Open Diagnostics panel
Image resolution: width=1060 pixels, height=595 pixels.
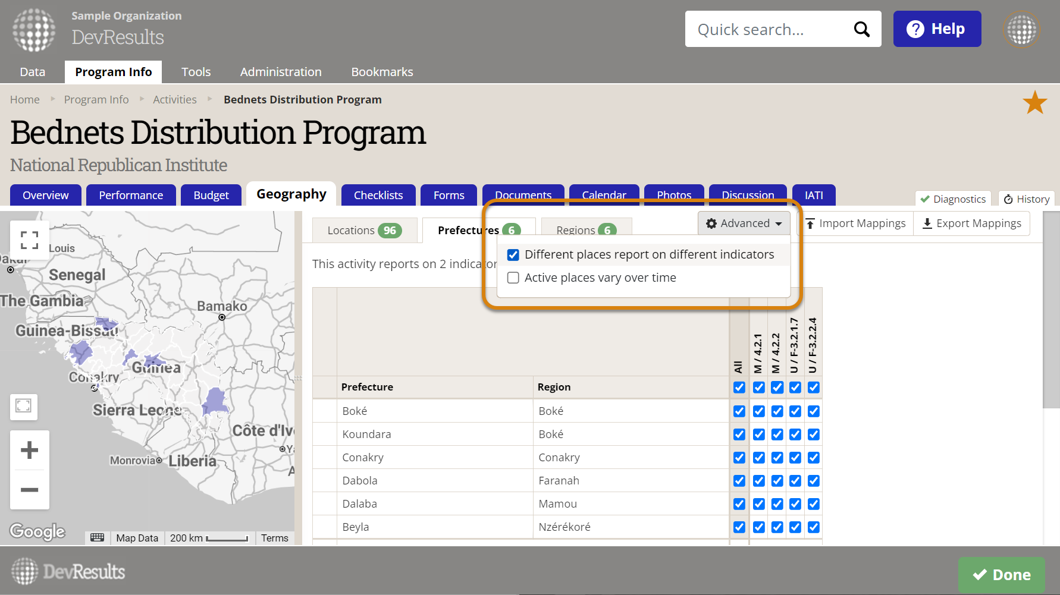953,199
